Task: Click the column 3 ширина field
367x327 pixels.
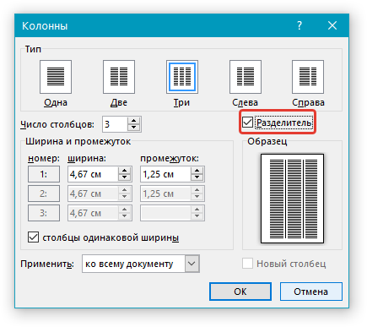Action: click(x=93, y=213)
